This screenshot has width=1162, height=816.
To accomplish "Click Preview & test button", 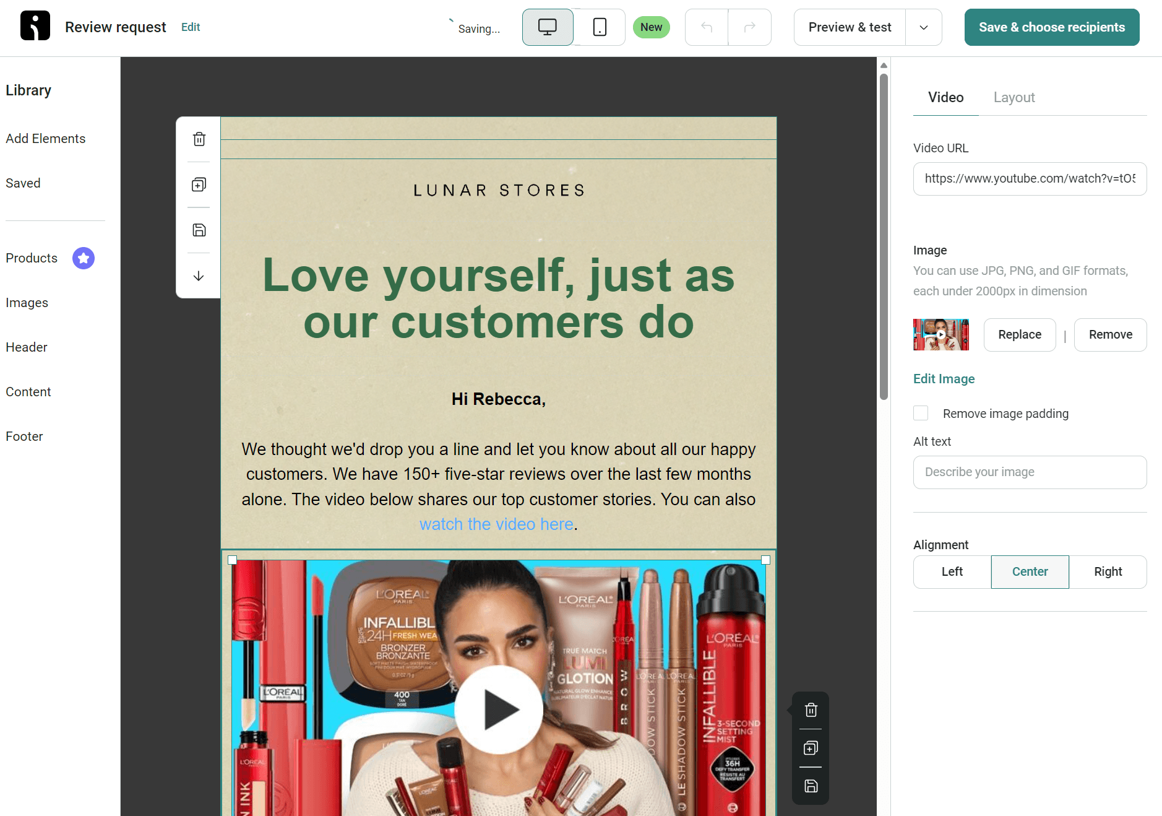I will (x=850, y=27).
